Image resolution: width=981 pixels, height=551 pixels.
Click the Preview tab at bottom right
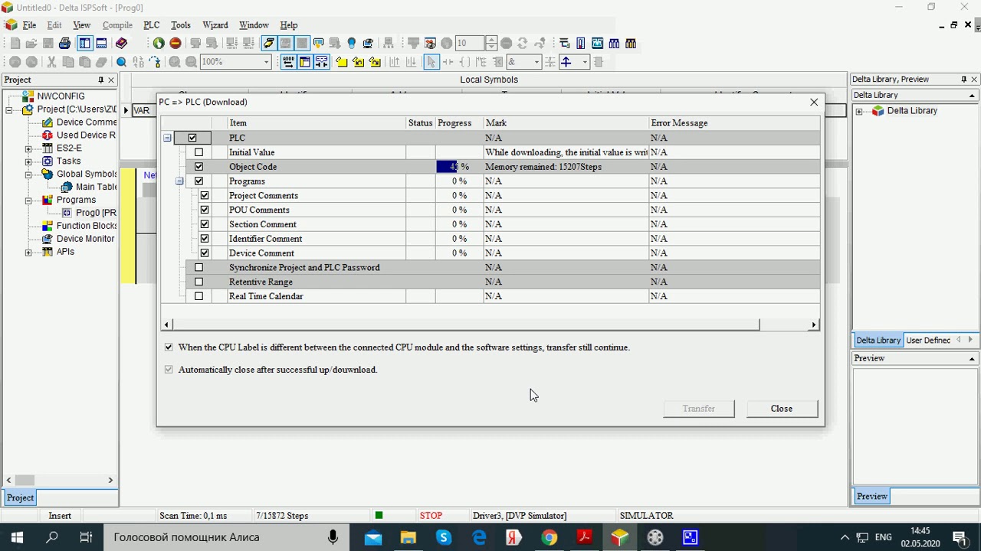872,497
